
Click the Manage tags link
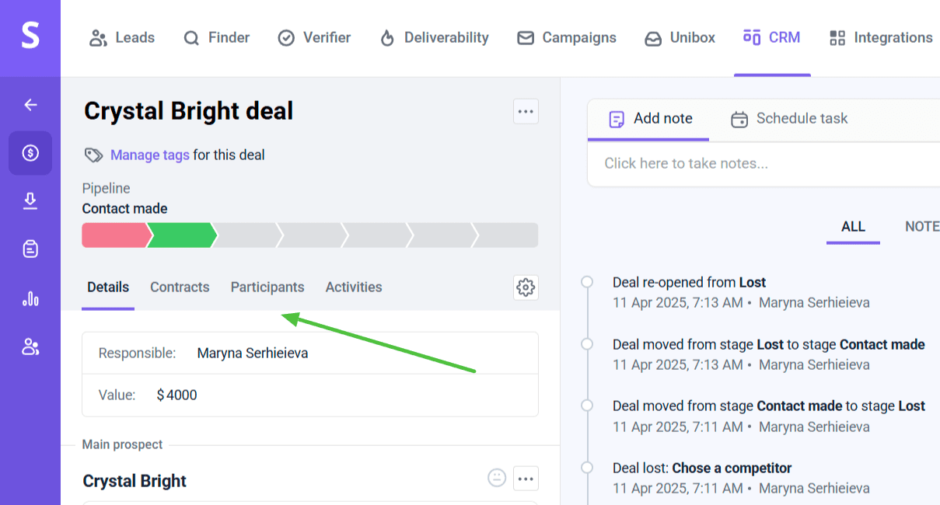(x=149, y=155)
